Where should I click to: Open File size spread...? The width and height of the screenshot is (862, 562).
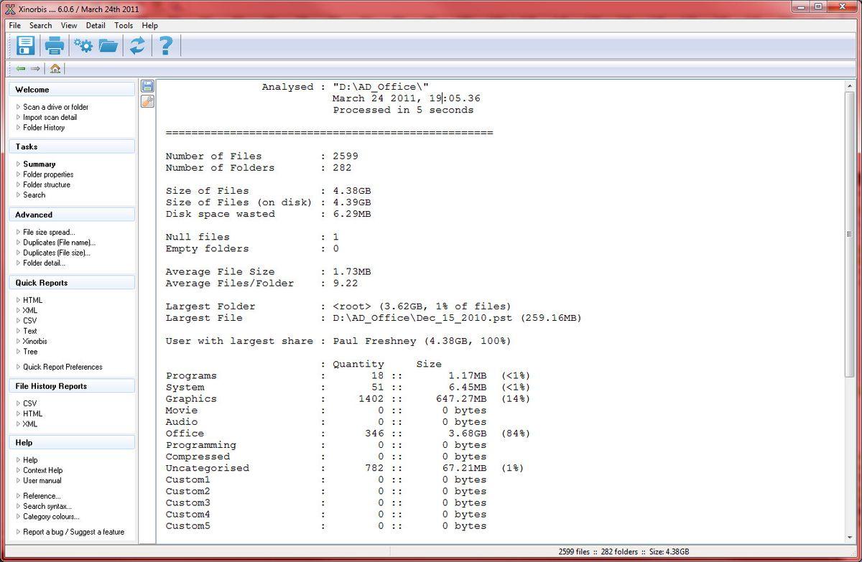(49, 233)
